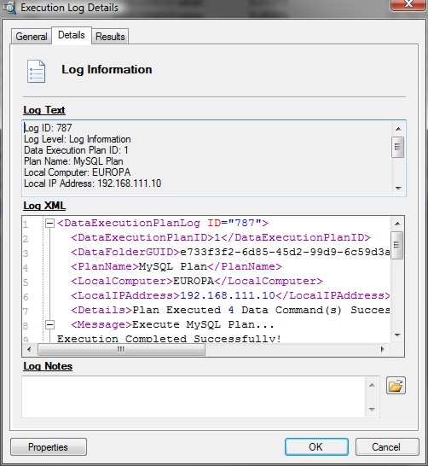Click the Execution Log Details title bar icon
Image resolution: width=428 pixels, height=466 pixels.
(x=9, y=8)
